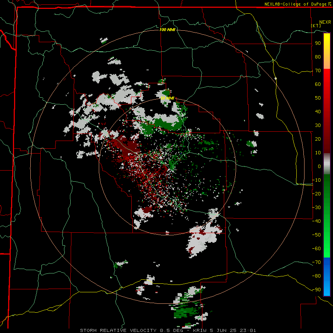Click the positive 20 value on the velocity scale
The image size is (333, 333).
318,139
